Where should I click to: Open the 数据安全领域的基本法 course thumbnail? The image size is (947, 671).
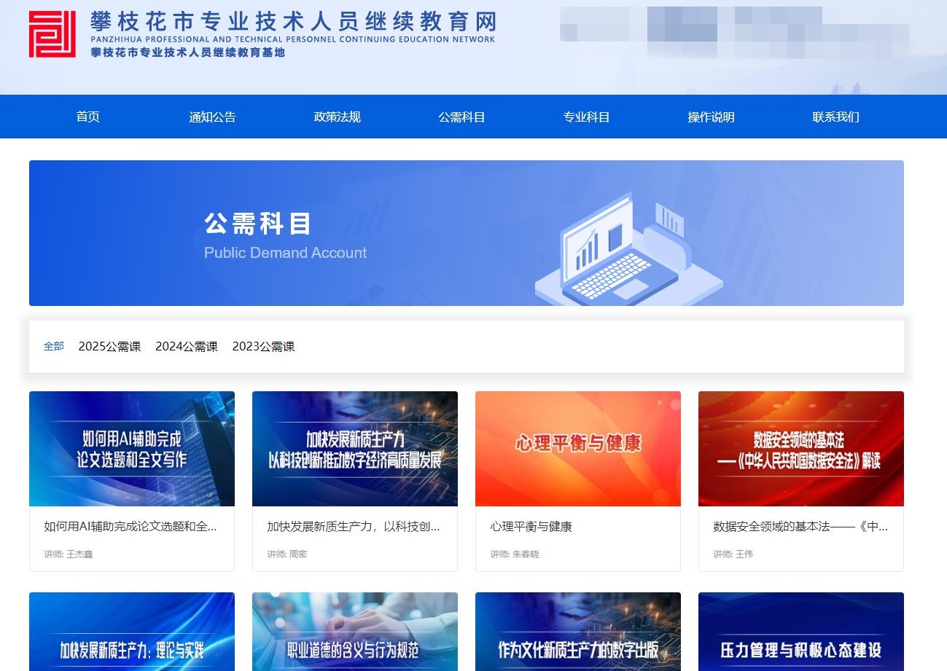click(800, 448)
